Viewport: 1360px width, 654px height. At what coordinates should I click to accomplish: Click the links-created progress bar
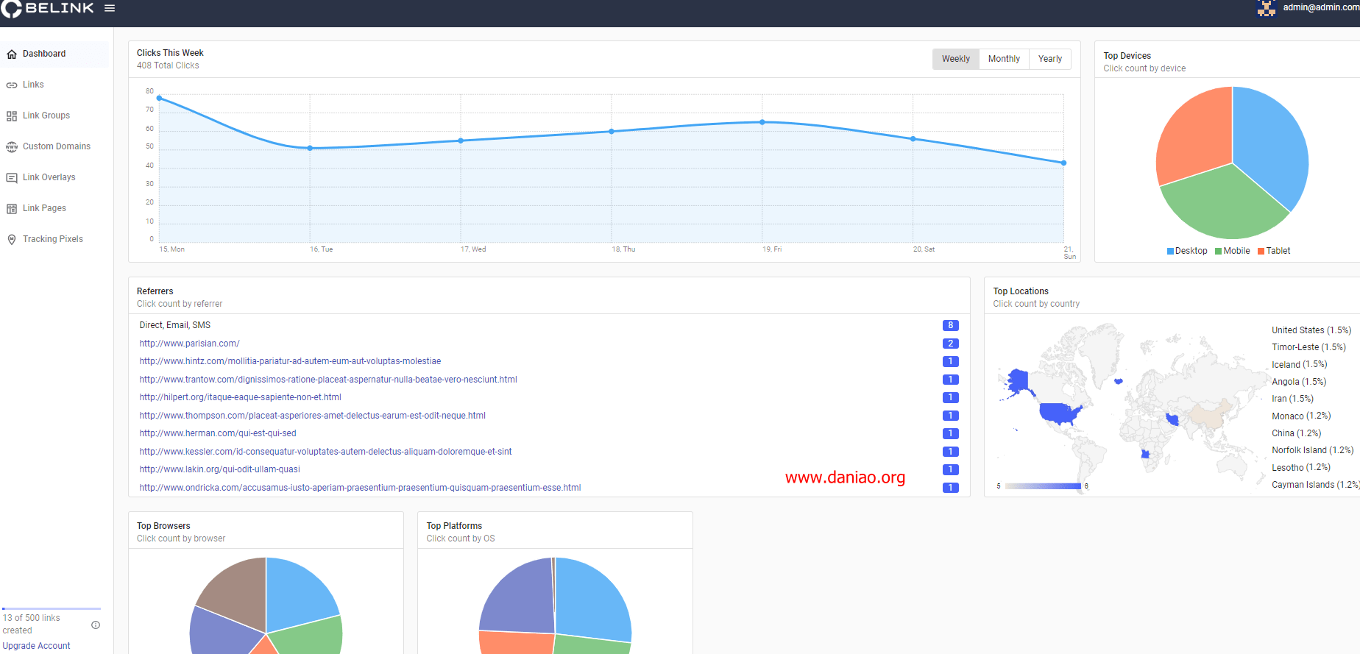[x=52, y=608]
